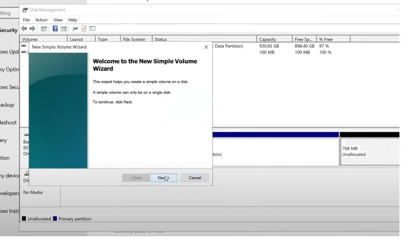
Task: Click the blue Primary partition legend swatch
Action: [55, 219]
